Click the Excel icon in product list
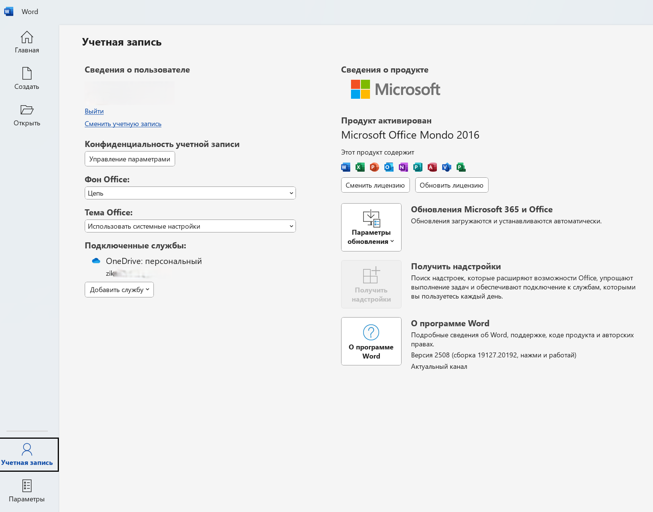This screenshot has height=512, width=653. [360, 167]
